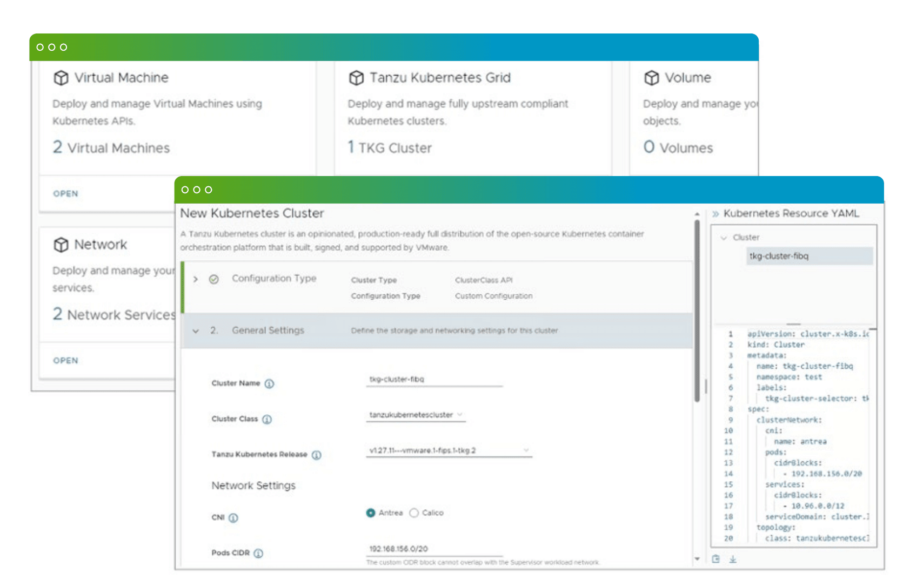The height and width of the screenshot is (580, 916).
Task: Collapse the Kubernetes Resource YAML panel
Action: click(x=716, y=214)
